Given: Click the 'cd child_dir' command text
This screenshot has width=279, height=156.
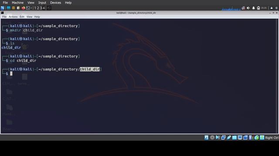Looking at the screenshot, I should (23, 61).
